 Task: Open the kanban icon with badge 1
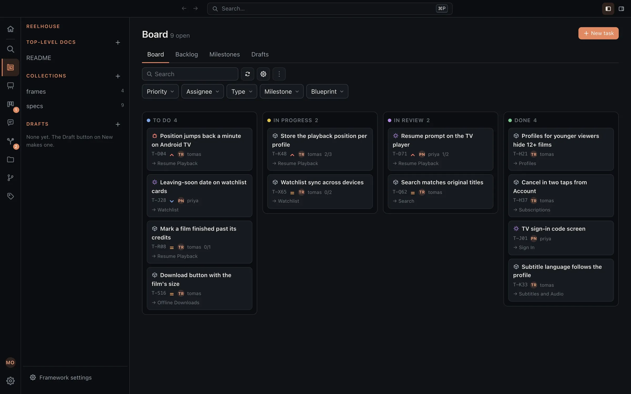(10, 104)
